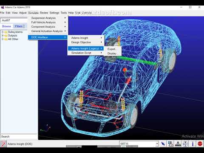This screenshot has width=204, height=153.
Task: Click the Audi07 model name field
Action: (x=14, y=20)
